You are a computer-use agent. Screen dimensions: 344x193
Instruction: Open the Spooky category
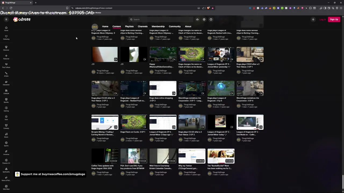pos(6,101)
